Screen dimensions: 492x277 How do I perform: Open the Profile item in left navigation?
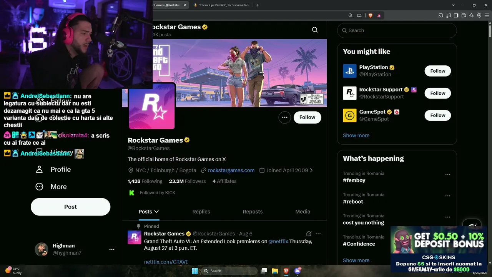(x=53, y=169)
